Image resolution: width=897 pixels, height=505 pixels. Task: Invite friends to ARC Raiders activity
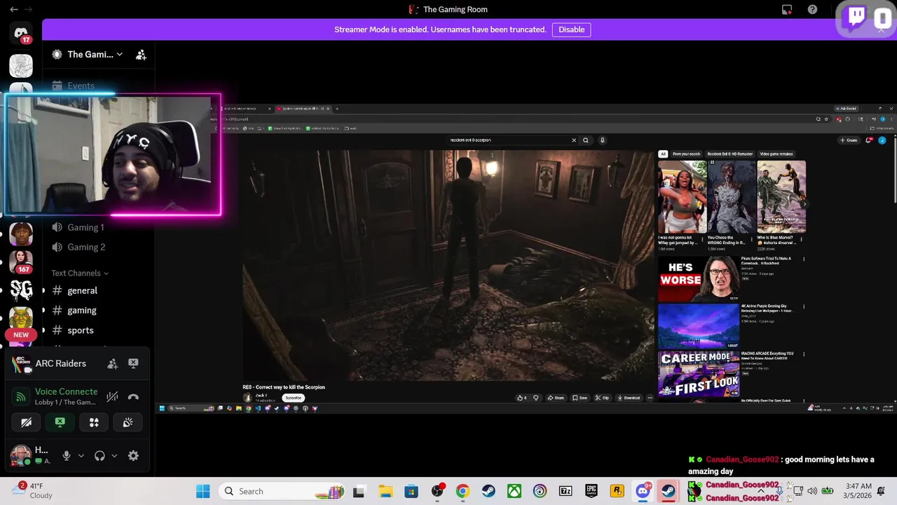click(x=112, y=363)
